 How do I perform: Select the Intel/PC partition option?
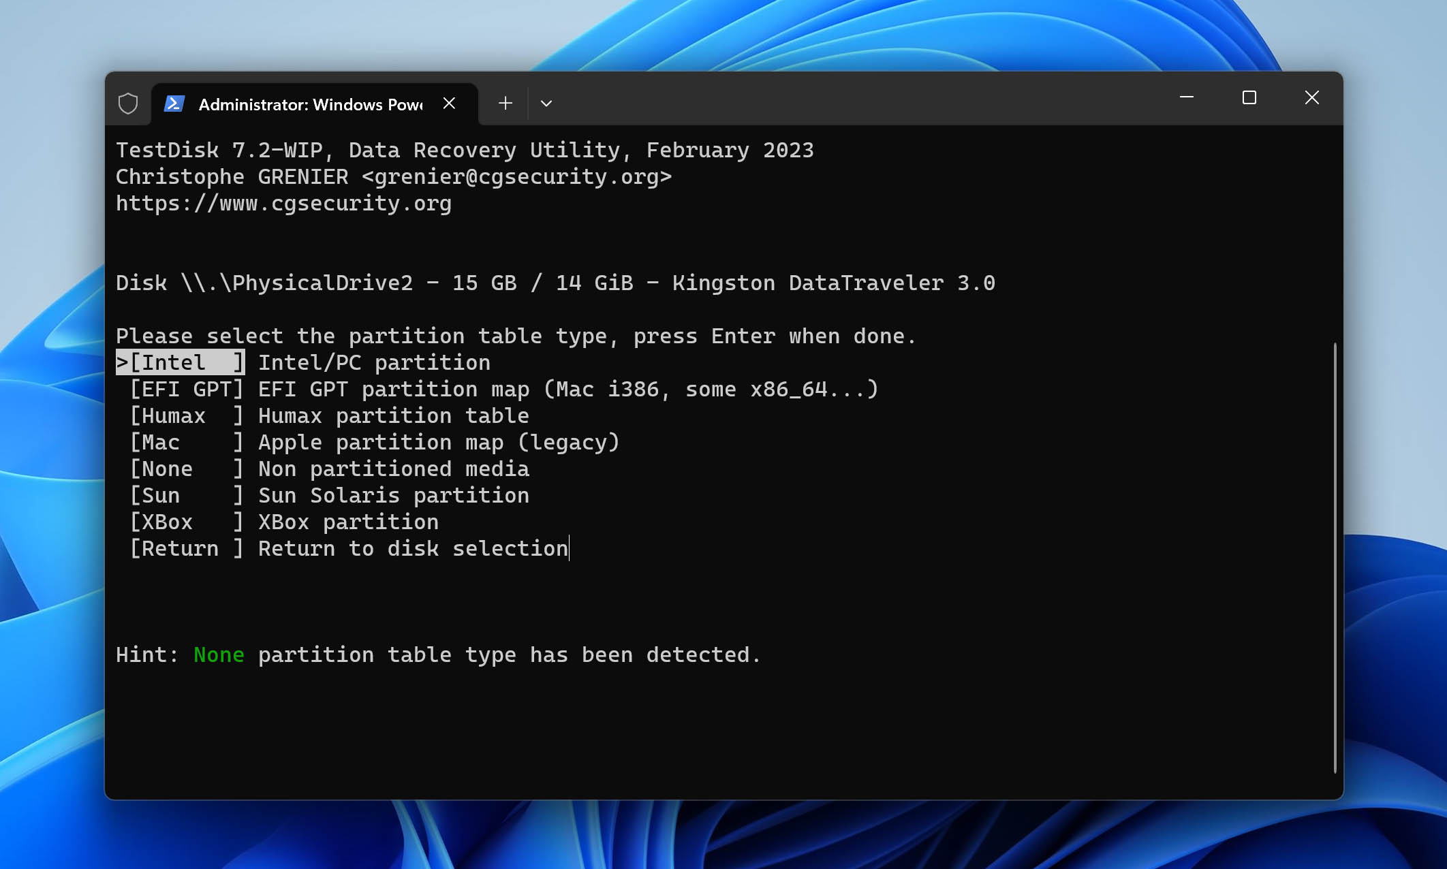click(303, 362)
